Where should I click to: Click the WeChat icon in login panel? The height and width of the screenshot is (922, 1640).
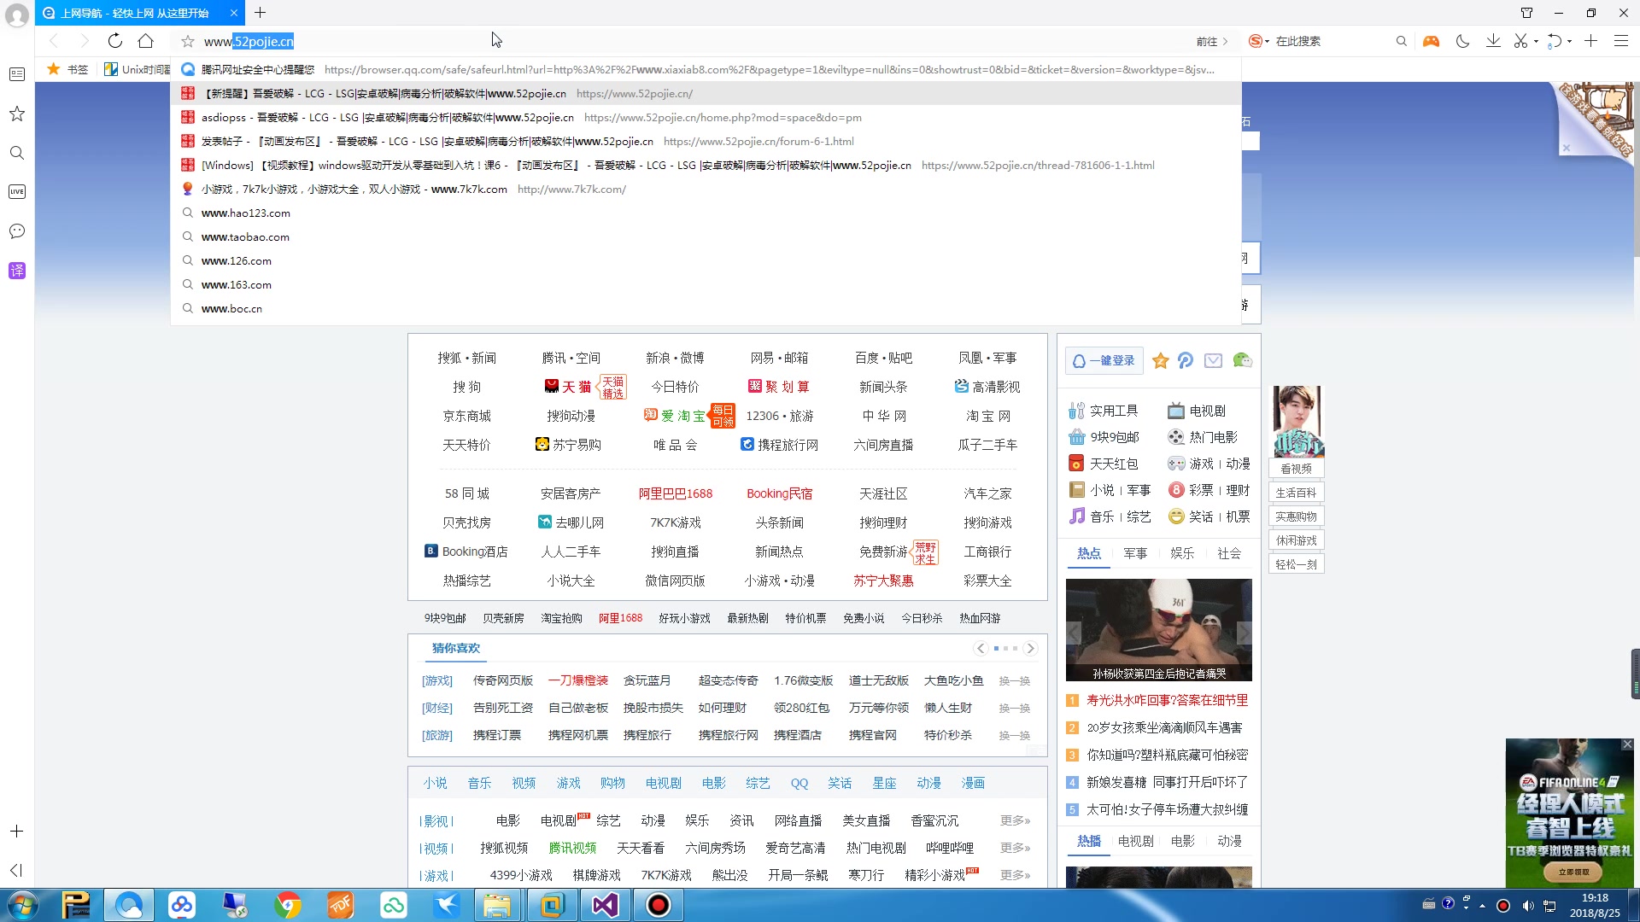click(x=1243, y=360)
